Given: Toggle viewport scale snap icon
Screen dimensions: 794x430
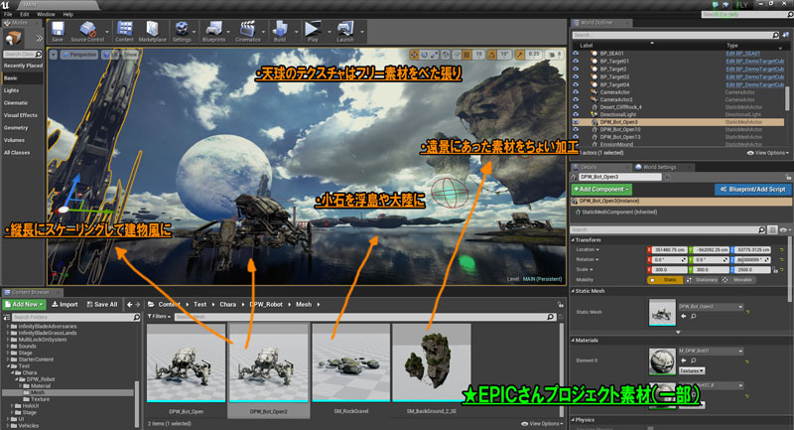Looking at the screenshot, I should (520, 55).
